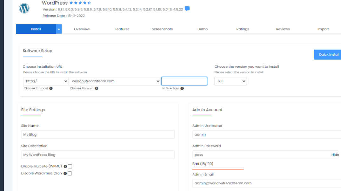Click the In Directory input field
Image resolution: width=341 pixels, height=191 pixels.
pyautogui.click(x=184, y=81)
